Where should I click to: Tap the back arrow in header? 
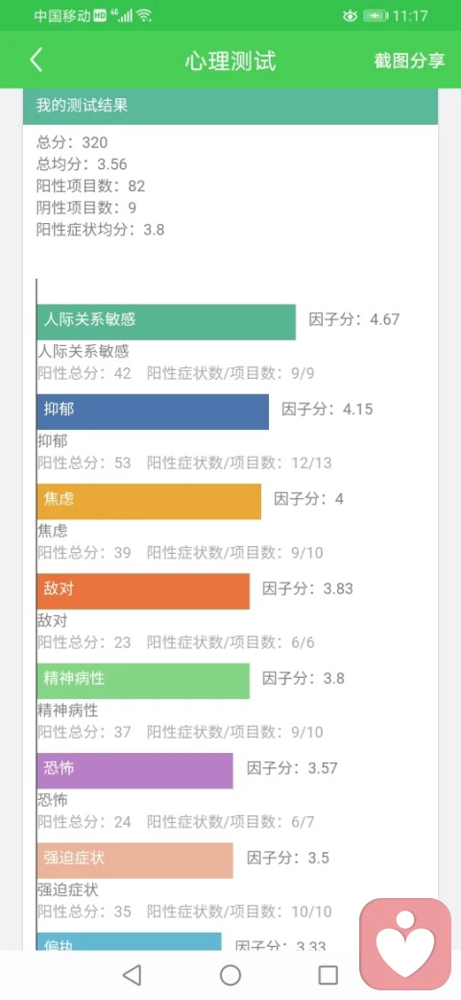36,61
